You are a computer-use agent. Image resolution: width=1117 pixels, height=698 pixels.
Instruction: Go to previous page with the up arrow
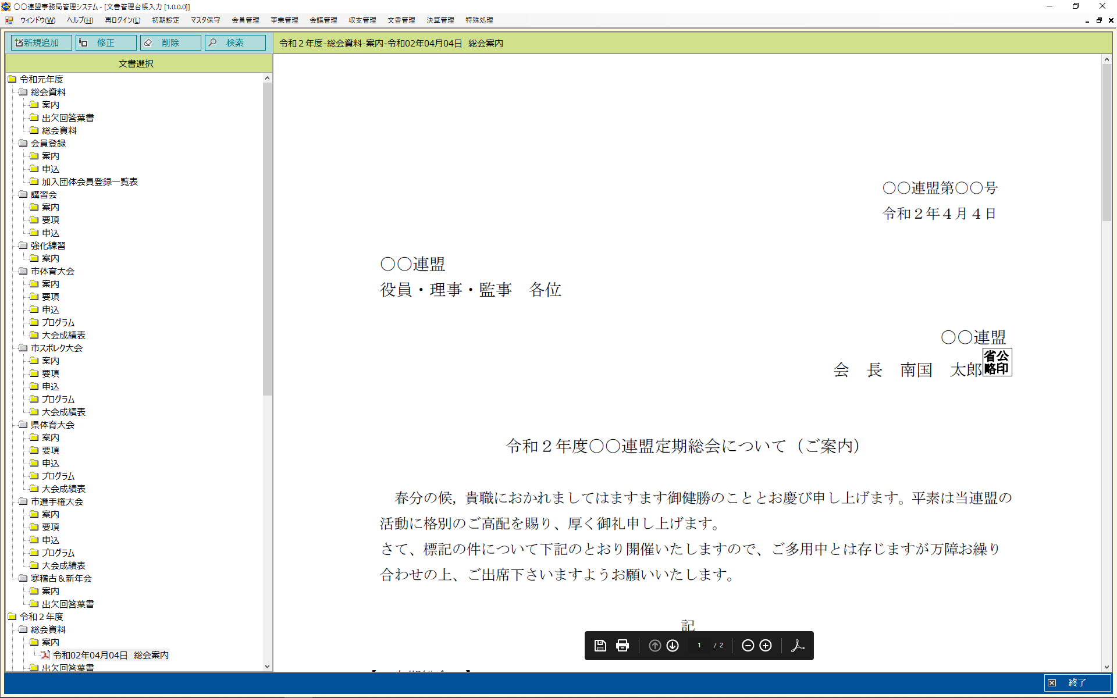coord(654,646)
